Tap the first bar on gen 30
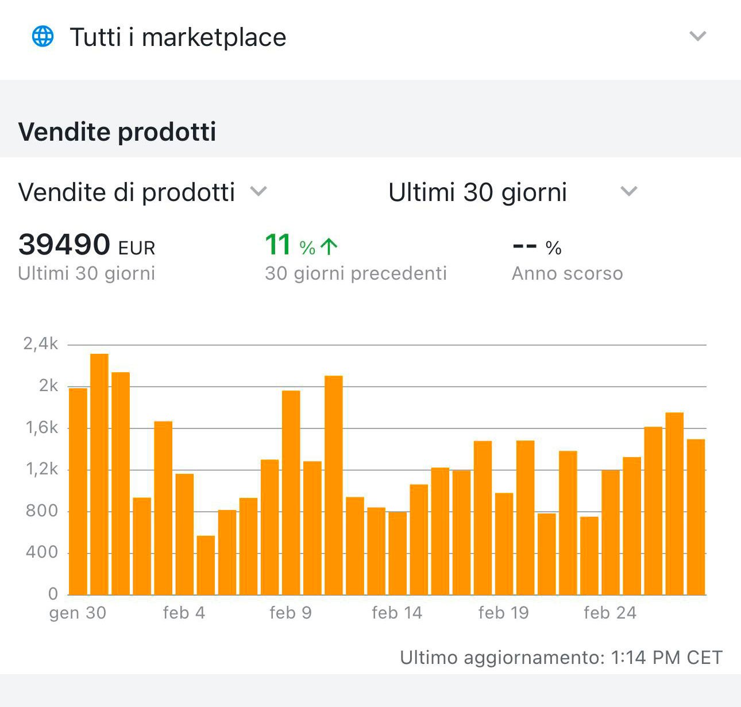 click(x=78, y=491)
